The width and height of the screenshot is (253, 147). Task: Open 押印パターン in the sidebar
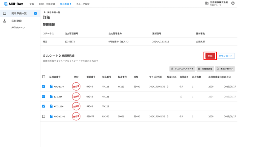pos(18,27)
